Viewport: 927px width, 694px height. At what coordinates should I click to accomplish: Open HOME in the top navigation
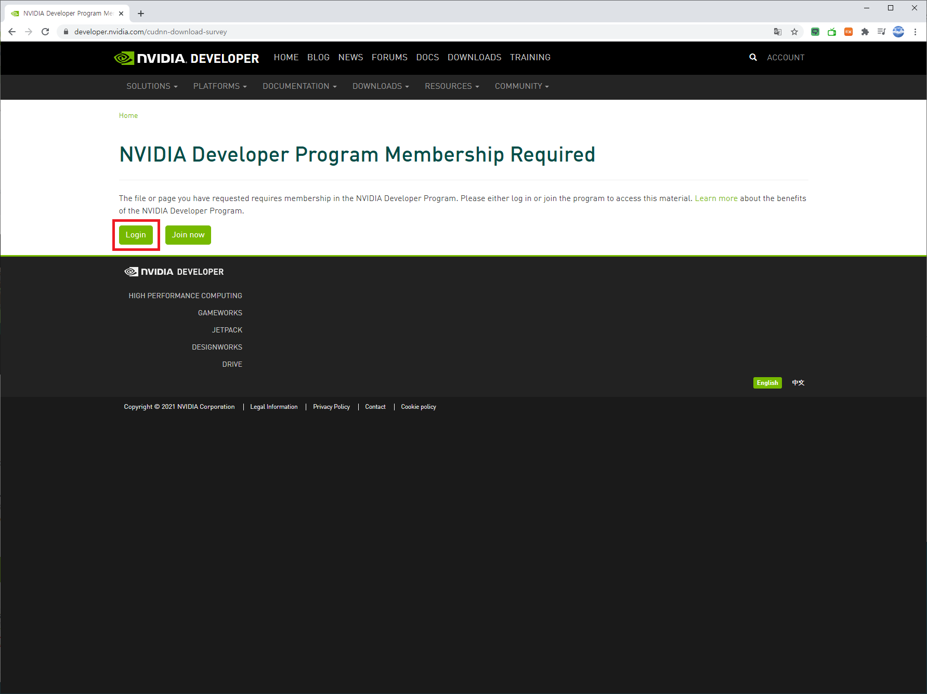[x=286, y=57]
